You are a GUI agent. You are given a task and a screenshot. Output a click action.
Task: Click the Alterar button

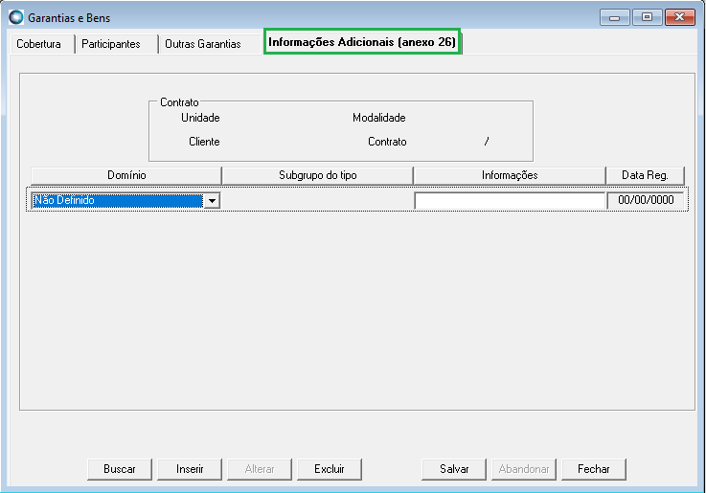[x=260, y=469]
